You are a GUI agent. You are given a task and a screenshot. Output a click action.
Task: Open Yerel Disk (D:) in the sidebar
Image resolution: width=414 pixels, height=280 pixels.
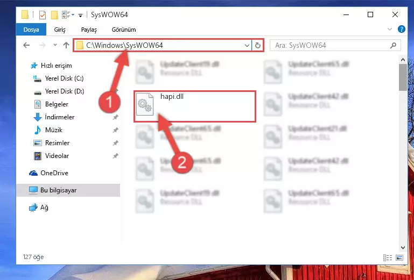65,91
